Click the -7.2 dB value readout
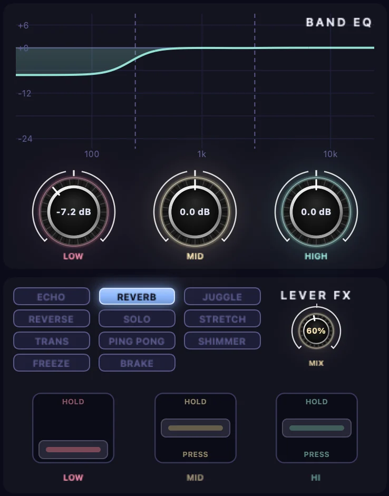The width and height of the screenshot is (389, 496). point(74,211)
